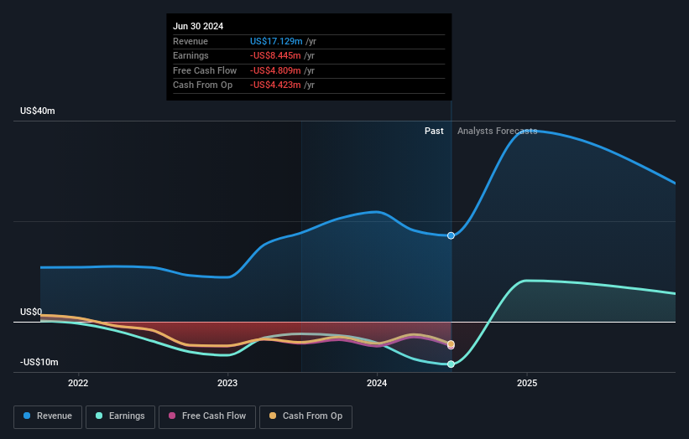Select the teal Earnings data point marker
This screenshot has width=689, height=439.
pyautogui.click(x=451, y=364)
